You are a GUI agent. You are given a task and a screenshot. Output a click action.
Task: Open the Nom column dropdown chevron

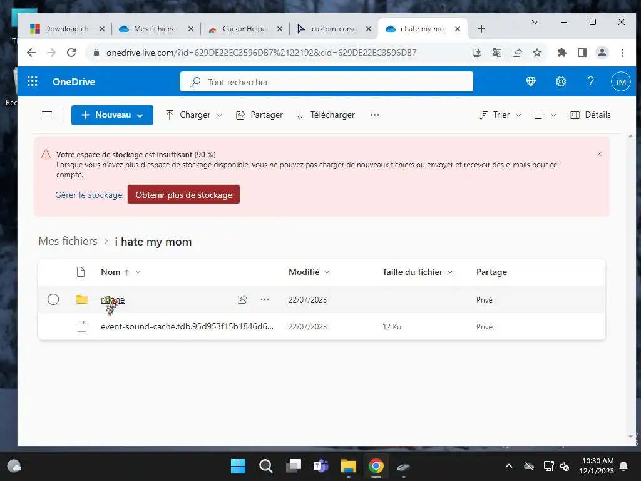[138, 272]
